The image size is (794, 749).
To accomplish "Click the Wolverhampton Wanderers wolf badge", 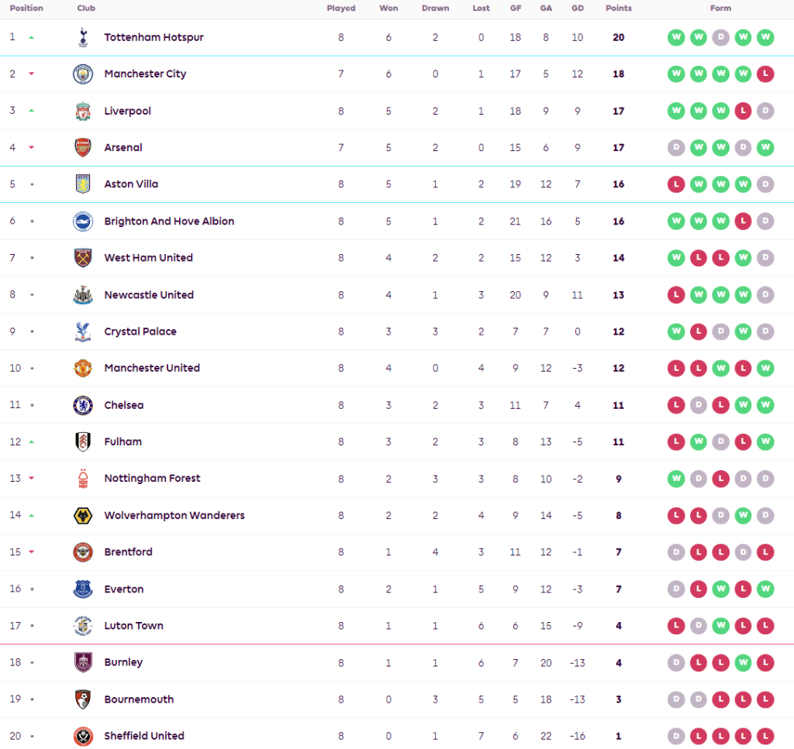I will 83,516.
